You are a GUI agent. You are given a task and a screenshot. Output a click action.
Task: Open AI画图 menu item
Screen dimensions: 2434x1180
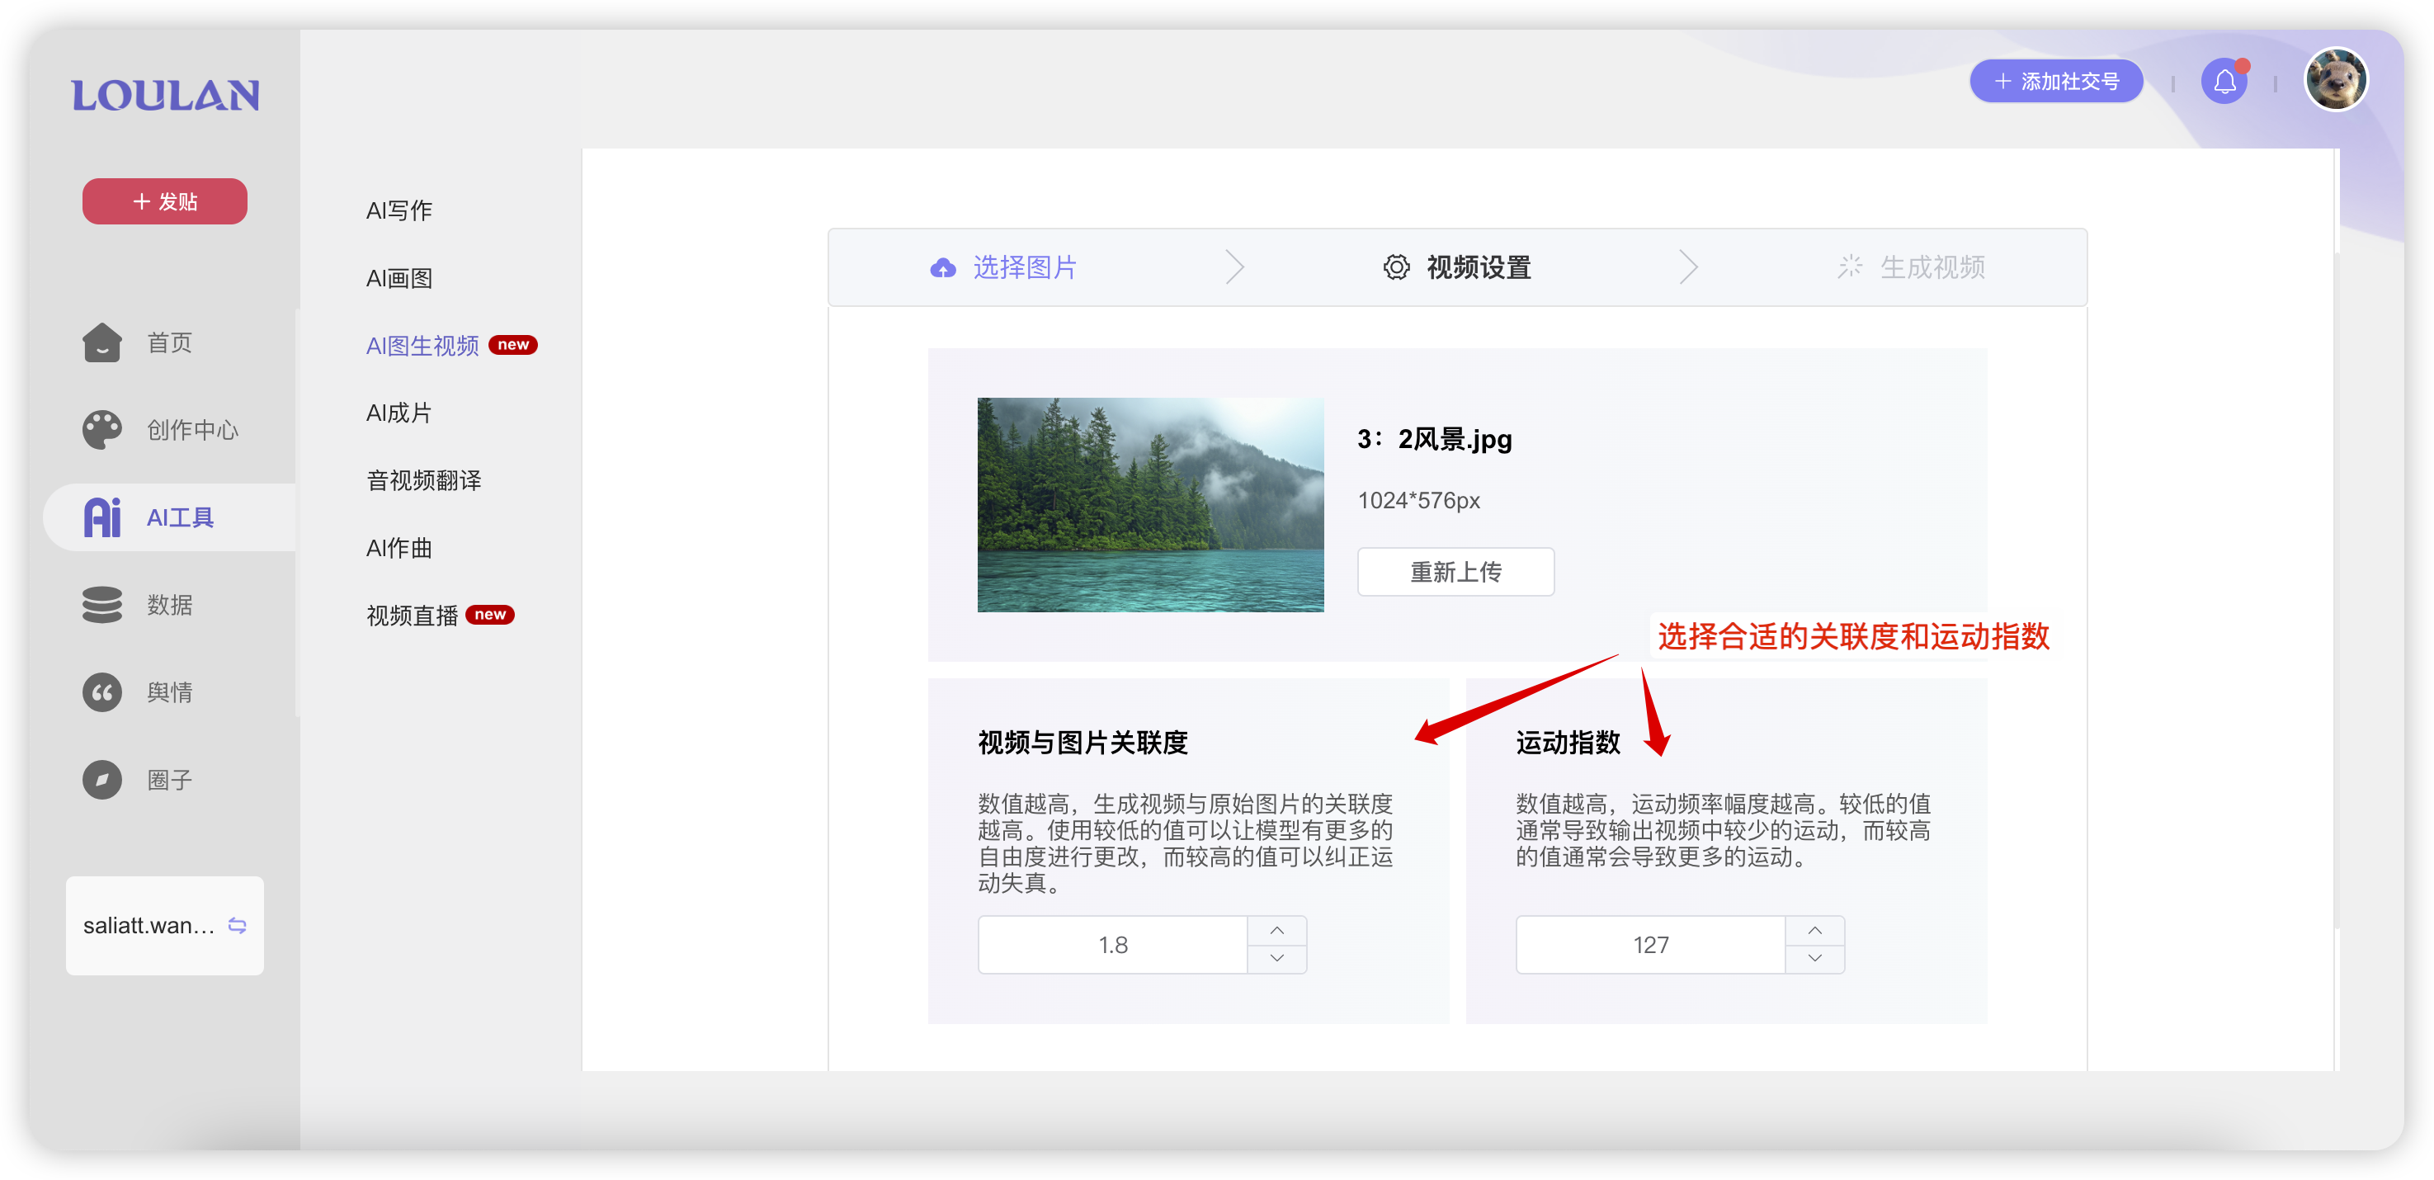click(399, 278)
